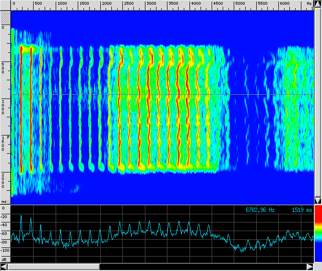
Task: Click the dB unit label in spectrum panel
Action: [4, 259]
